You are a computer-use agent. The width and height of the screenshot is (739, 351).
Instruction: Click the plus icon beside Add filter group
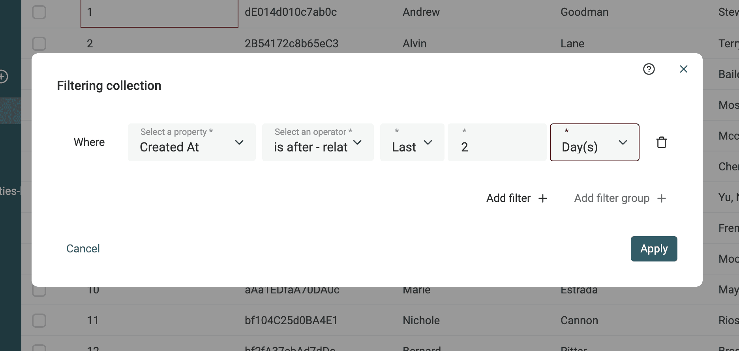click(x=662, y=198)
